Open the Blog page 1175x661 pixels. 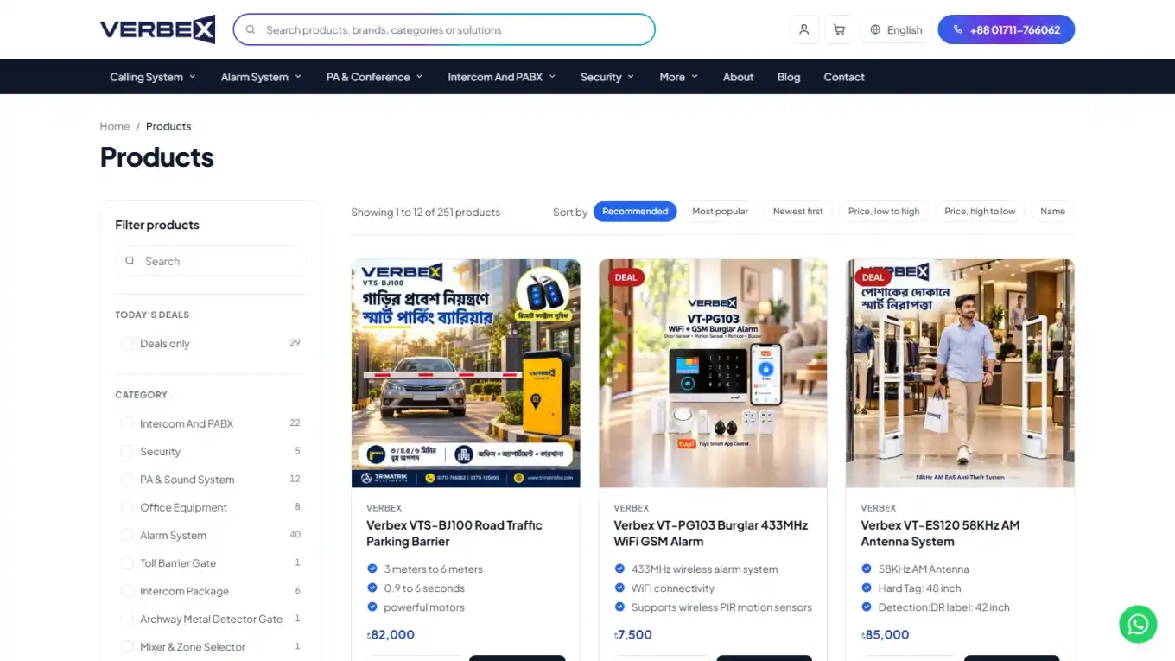click(789, 77)
